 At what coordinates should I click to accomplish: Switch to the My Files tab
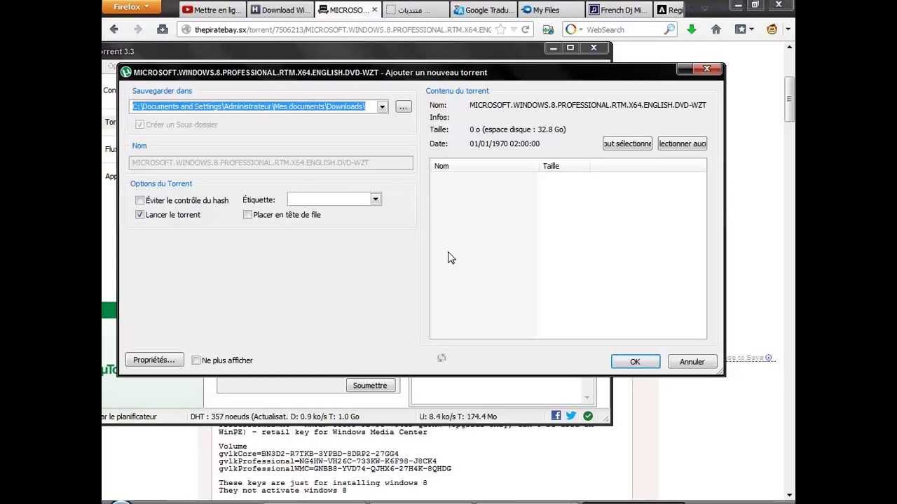[552, 10]
